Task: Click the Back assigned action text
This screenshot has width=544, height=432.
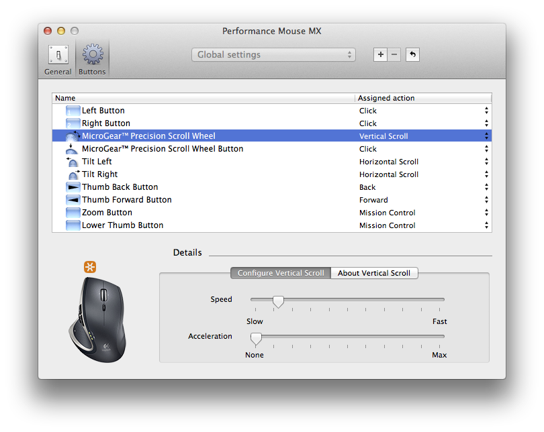Action: [367, 187]
